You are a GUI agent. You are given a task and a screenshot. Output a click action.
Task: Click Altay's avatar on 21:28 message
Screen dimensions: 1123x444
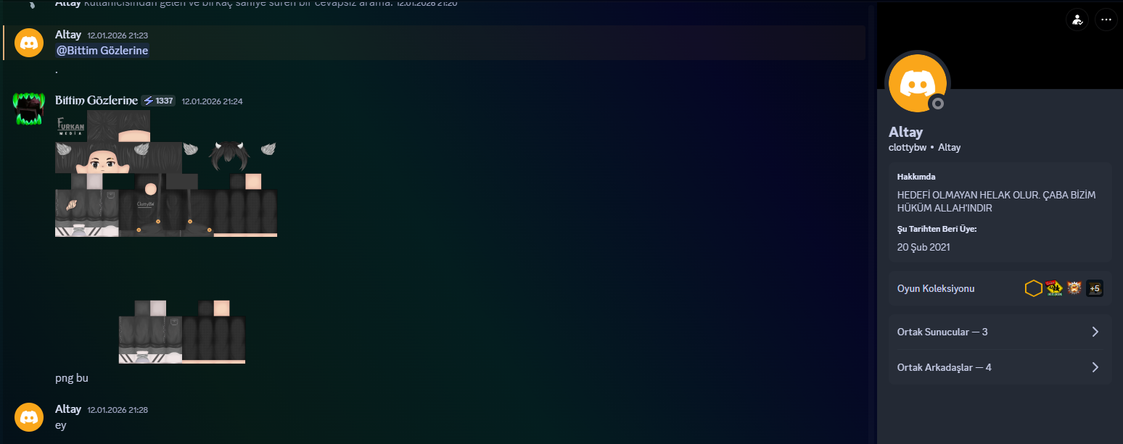[x=29, y=417]
